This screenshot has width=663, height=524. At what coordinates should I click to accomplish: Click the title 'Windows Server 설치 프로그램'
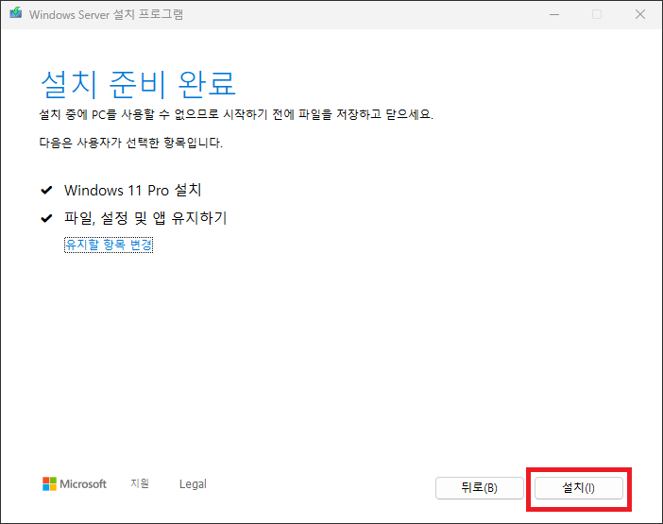(x=106, y=14)
